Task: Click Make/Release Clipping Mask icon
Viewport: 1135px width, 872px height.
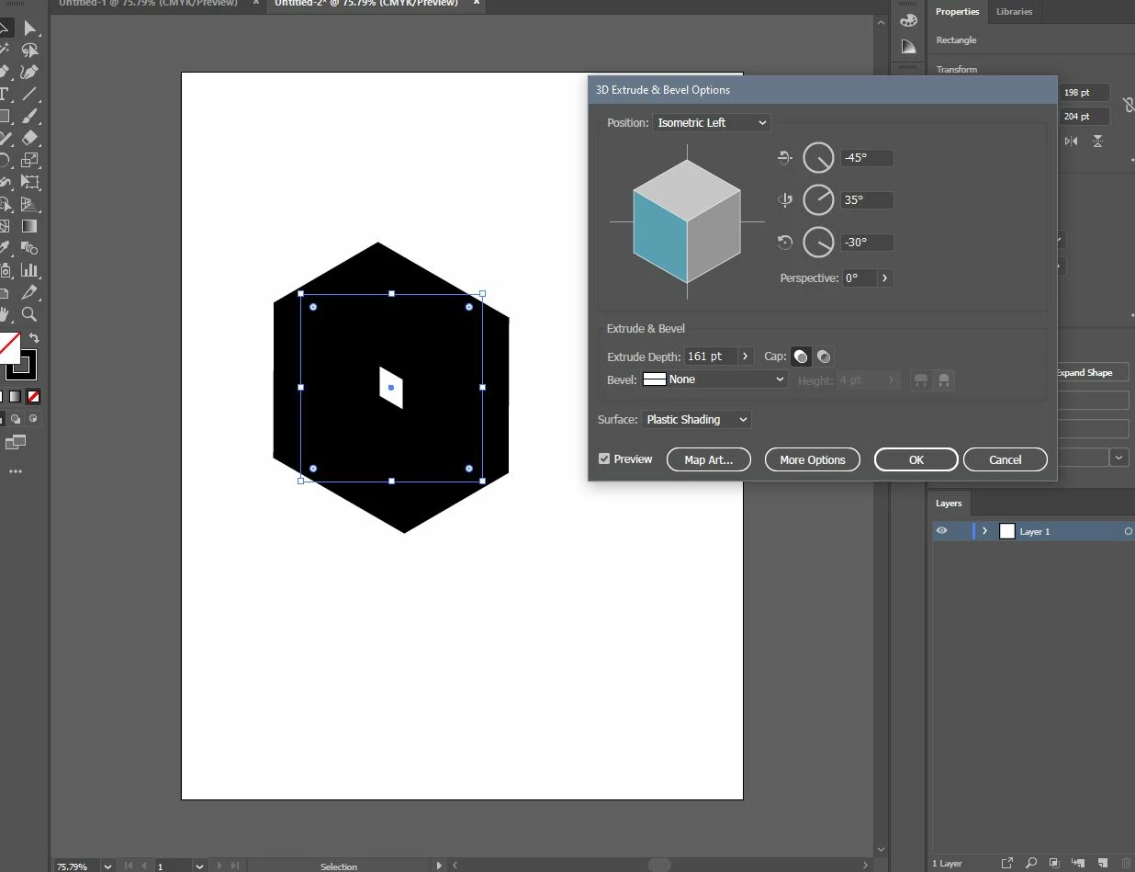Action: (1054, 863)
